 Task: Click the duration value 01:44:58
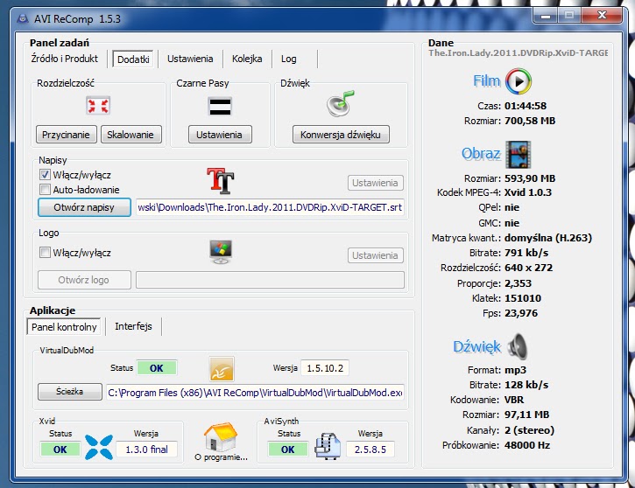pyautogui.click(x=526, y=106)
